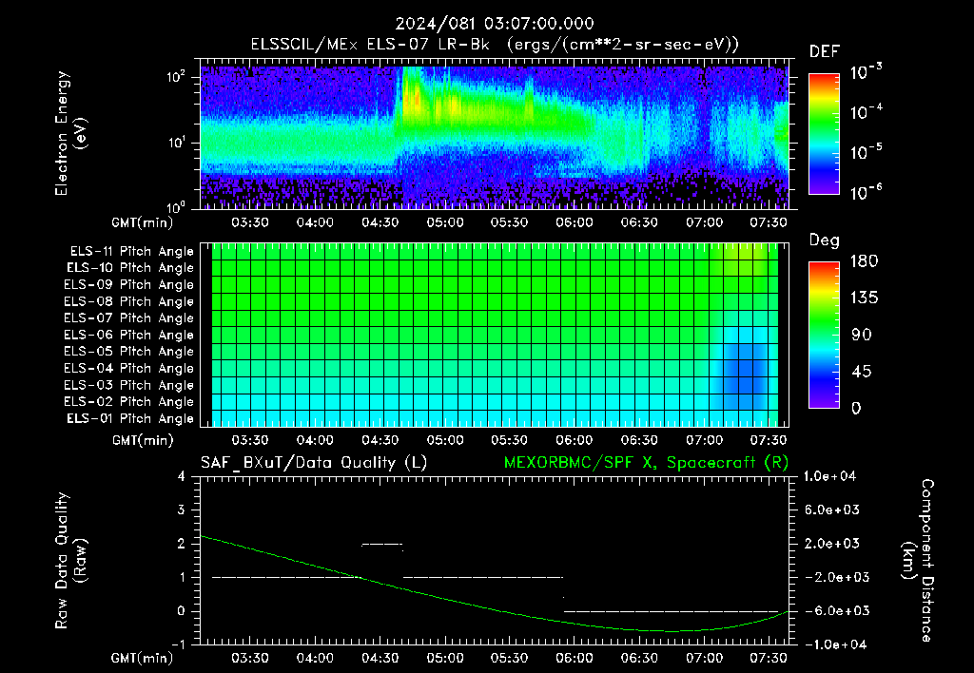The width and height of the screenshot is (974, 673).
Task: Select the ELS-01 Pitch Angle row label
Action: coord(129,418)
